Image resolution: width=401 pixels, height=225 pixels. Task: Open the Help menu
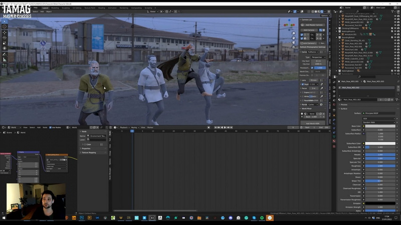(36, 8)
